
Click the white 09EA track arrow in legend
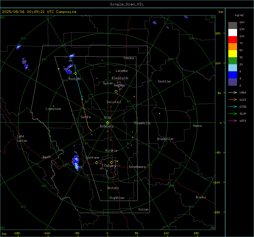point(233,92)
